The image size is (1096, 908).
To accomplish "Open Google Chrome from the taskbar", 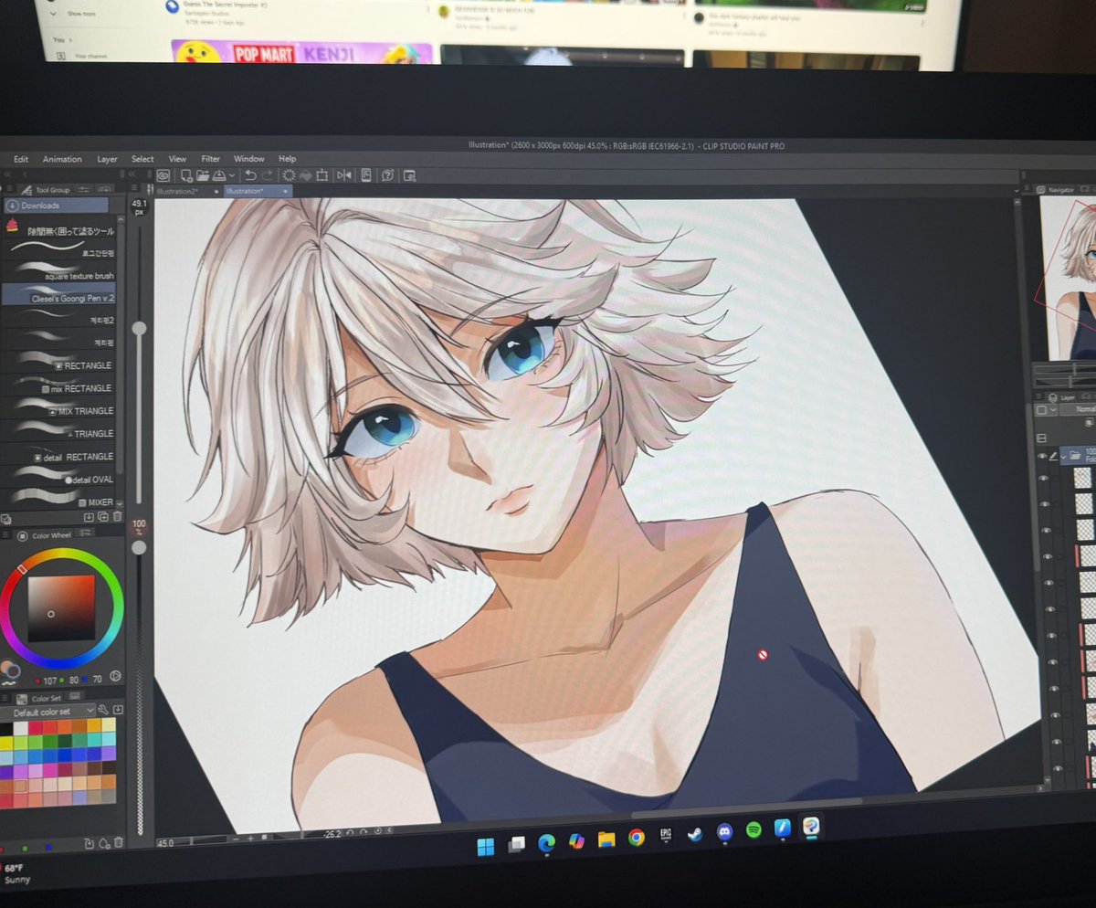I will click(x=637, y=837).
